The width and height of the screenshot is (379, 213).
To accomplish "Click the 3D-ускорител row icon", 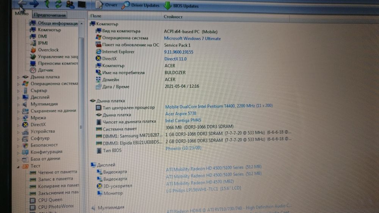I will click(x=99, y=186).
